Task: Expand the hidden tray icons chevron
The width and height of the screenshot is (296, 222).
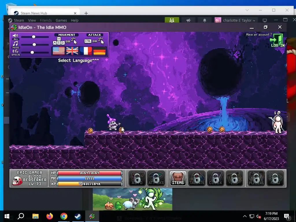Action: tap(245, 216)
